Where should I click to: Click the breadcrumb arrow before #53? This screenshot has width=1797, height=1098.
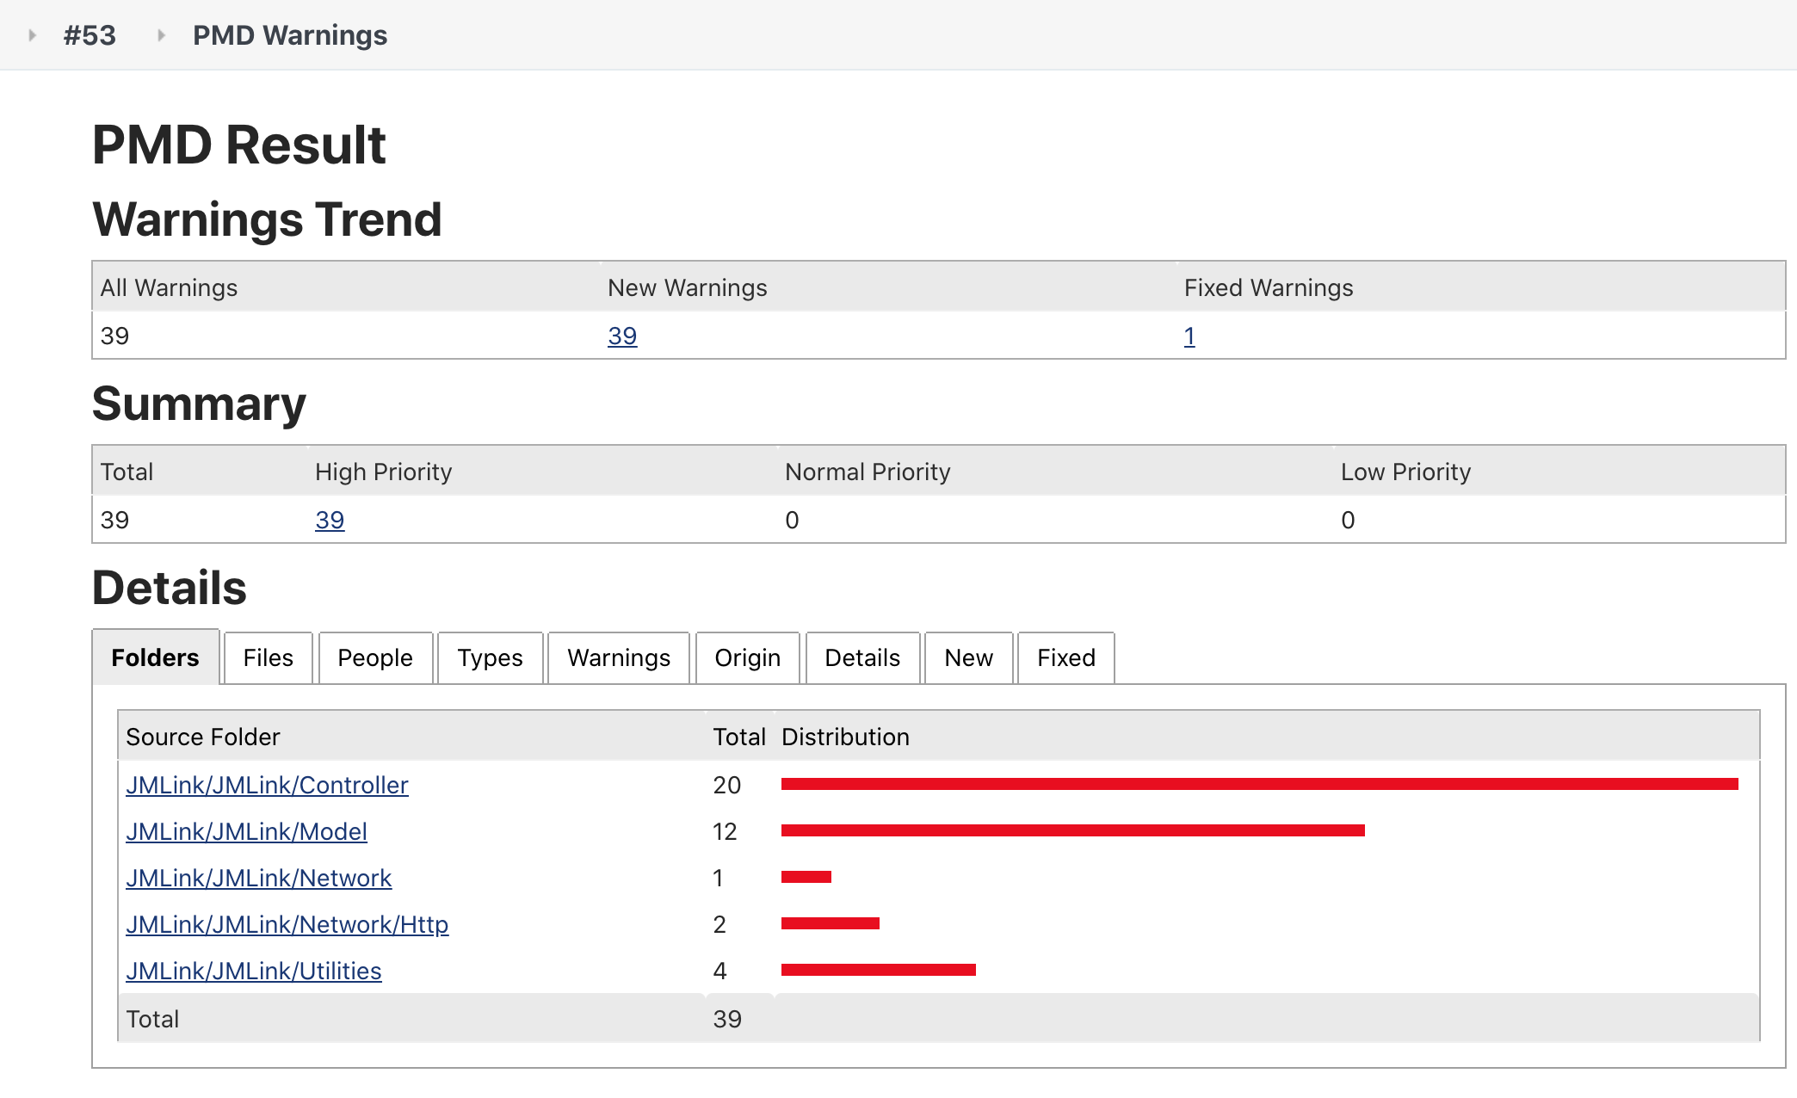[x=33, y=35]
